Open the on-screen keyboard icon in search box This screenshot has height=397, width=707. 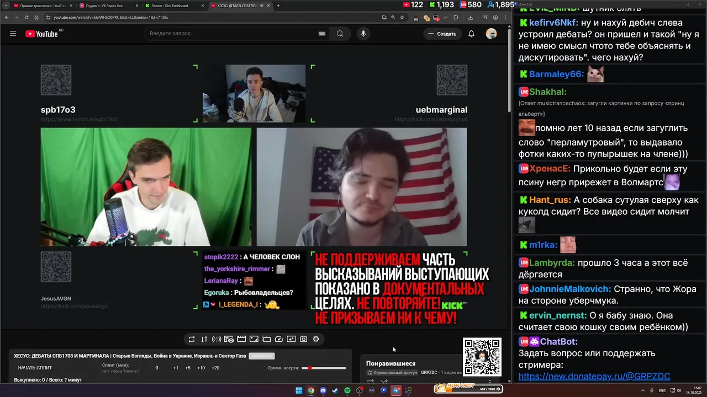point(322,34)
